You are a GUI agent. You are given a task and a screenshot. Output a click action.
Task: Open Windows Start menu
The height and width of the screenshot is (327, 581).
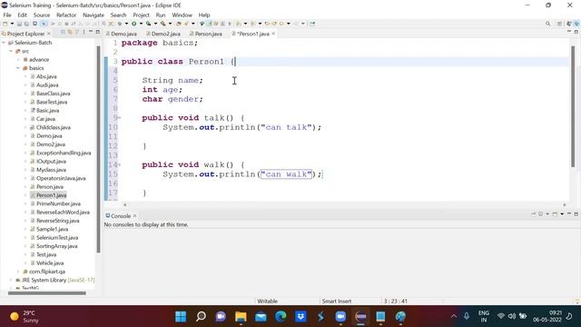coord(181,317)
